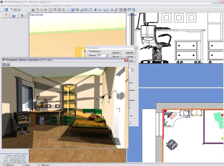The width and height of the screenshot is (224, 166).
Task: Select the Magnifier zoom tool
Action: pyautogui.click(x=18, y=156)
